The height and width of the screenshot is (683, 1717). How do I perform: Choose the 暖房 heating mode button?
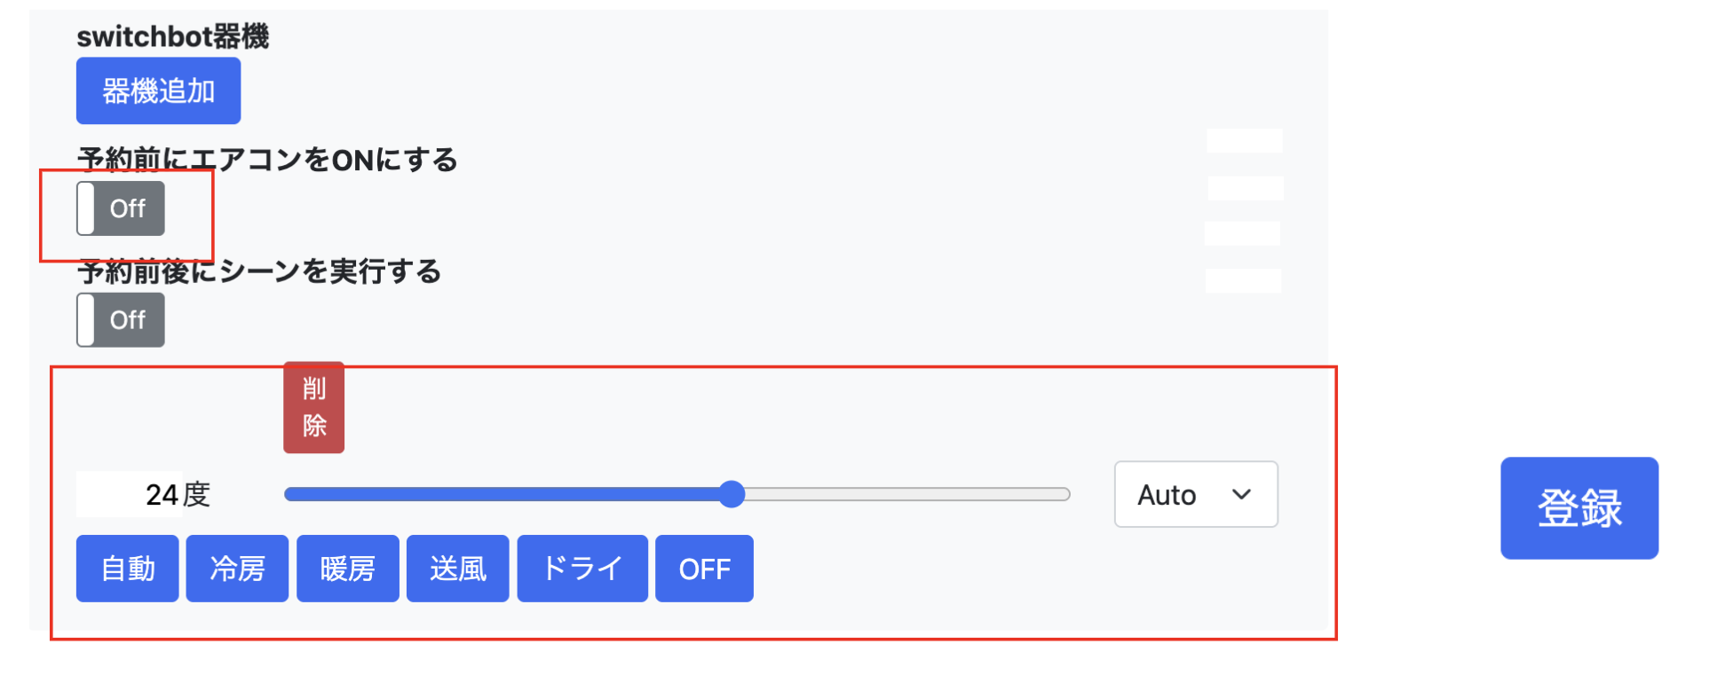tap(347, 569)
